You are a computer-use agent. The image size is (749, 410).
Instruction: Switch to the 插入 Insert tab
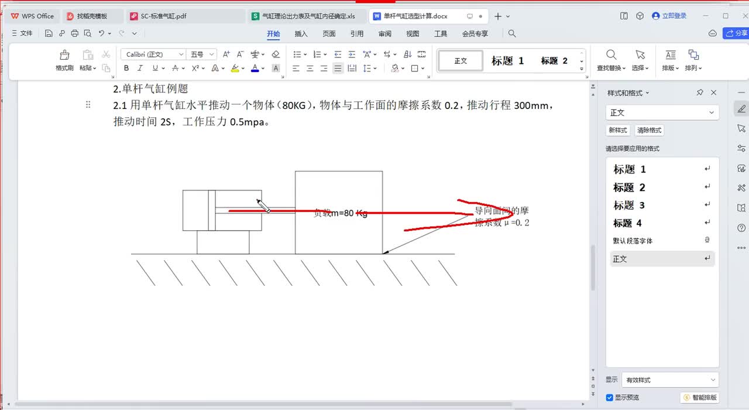point(301,34)
